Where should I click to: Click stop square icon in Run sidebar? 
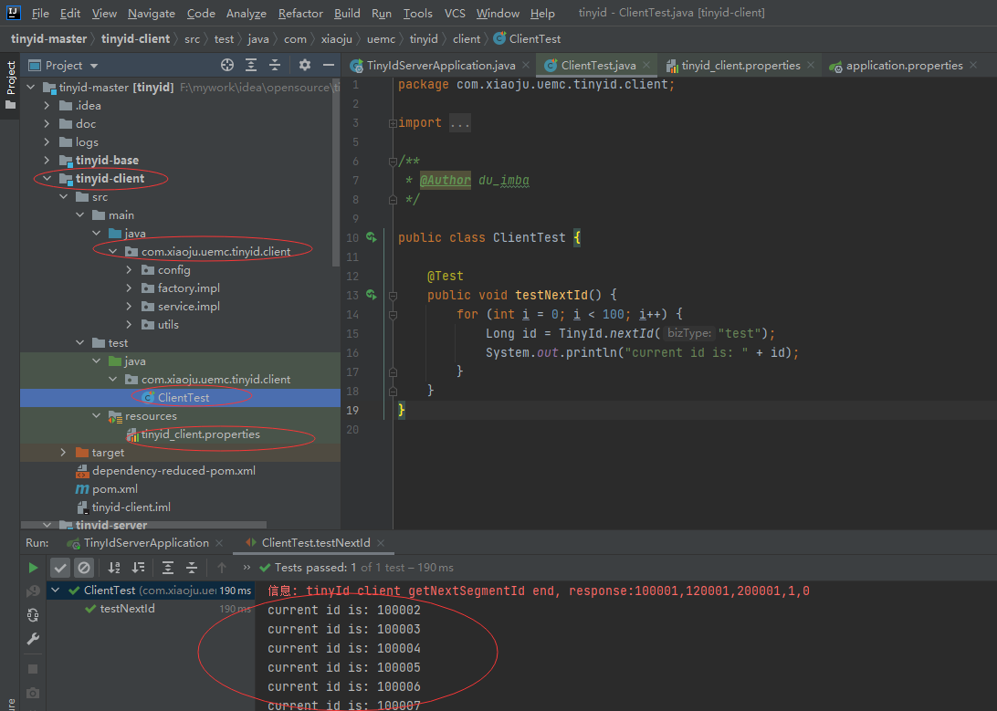coord(33,669)
